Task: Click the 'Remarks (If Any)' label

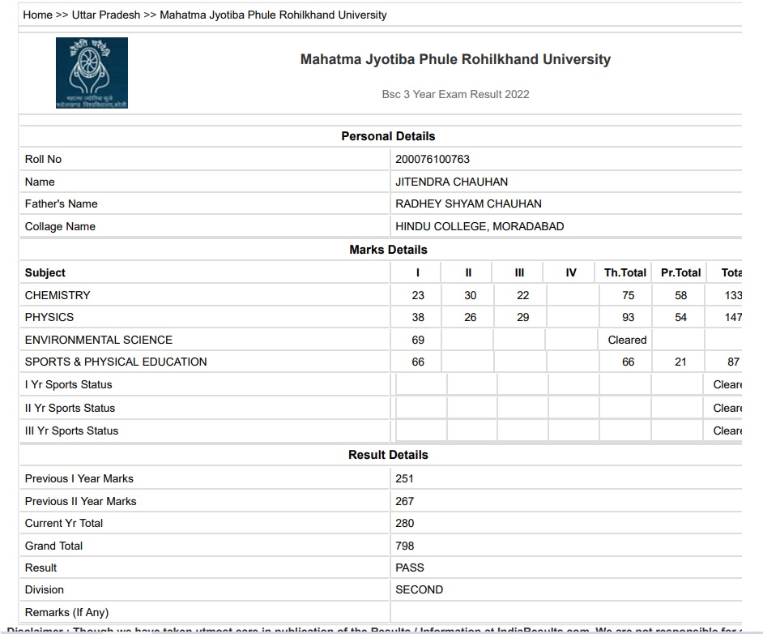Action: [x=66, y=612]
